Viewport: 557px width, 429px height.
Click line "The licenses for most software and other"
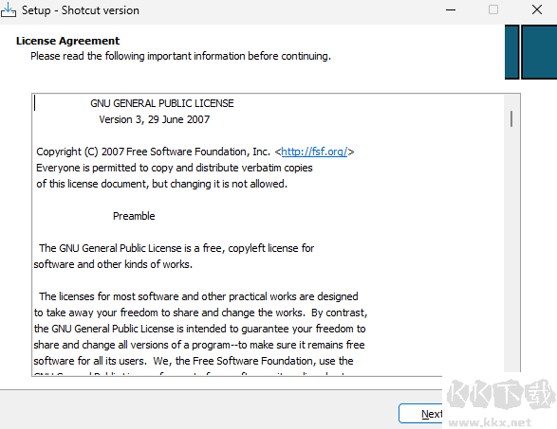coord(198,296)
